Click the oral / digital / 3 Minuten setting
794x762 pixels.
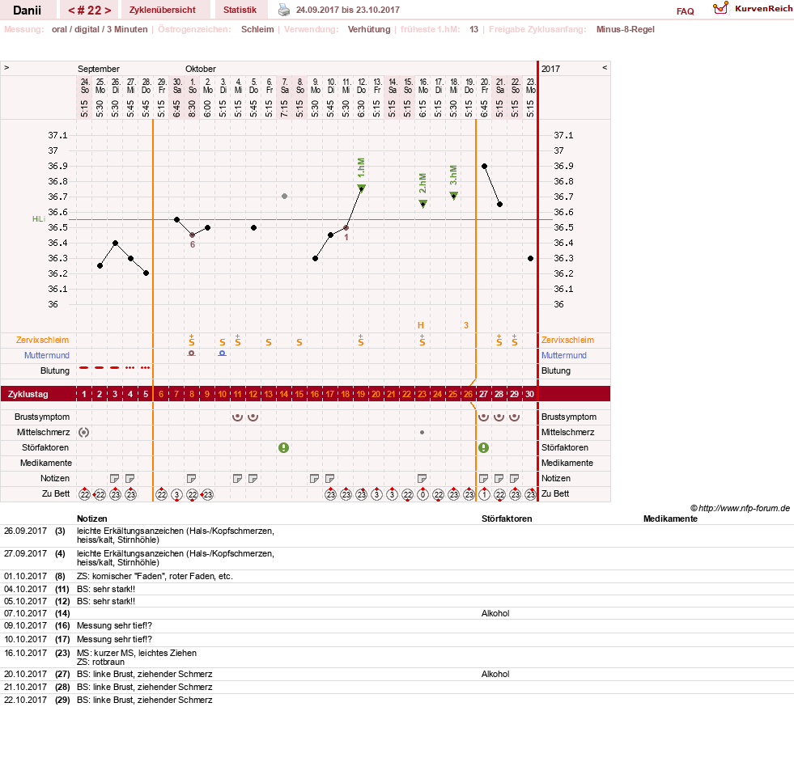coord(100,29)
